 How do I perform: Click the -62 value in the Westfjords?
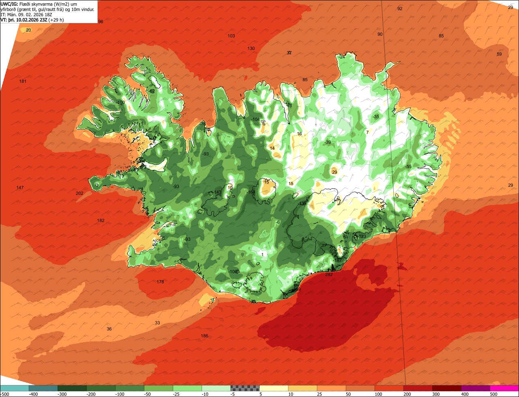click(152, 91)
